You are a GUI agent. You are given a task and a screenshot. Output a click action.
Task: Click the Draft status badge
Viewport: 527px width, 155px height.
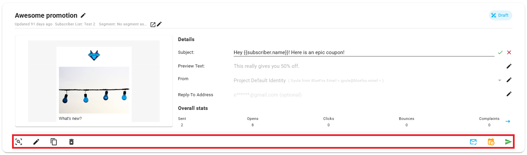point(500,15)
